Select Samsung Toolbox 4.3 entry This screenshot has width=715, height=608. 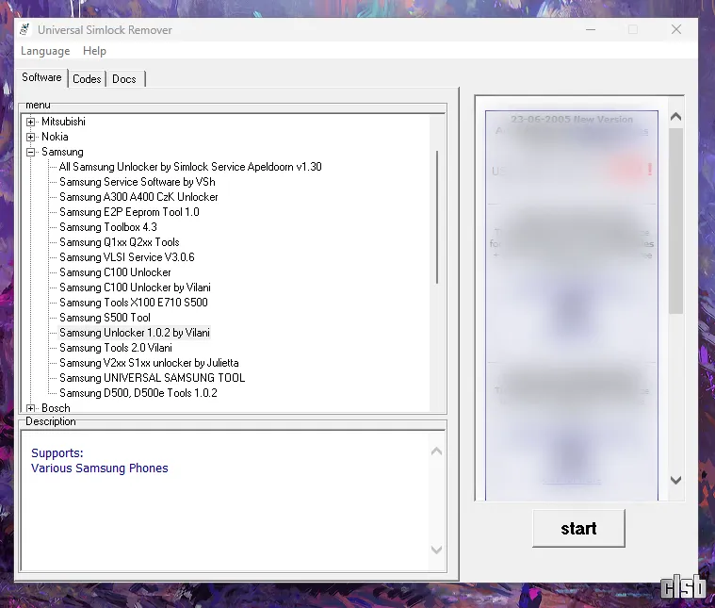108,227
